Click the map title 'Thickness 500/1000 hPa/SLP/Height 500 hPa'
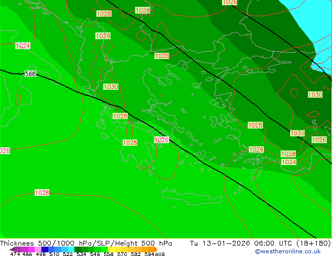The height and width of the screenshot is (256, 332). (86, 243)
